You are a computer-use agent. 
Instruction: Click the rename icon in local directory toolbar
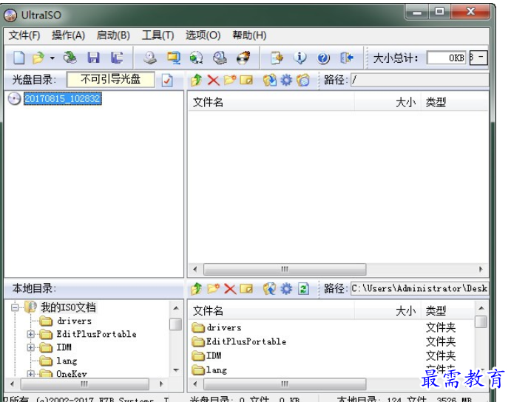[x=246, y=289]
